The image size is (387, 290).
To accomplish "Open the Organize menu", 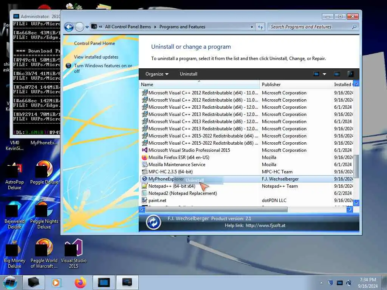I will [157, 74].
